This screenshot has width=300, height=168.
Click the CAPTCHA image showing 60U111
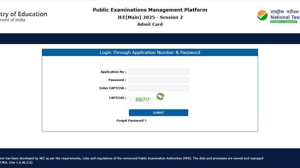pos(142,99)
